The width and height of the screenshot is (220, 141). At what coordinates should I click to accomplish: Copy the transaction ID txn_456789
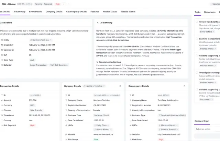click(40, 95)
